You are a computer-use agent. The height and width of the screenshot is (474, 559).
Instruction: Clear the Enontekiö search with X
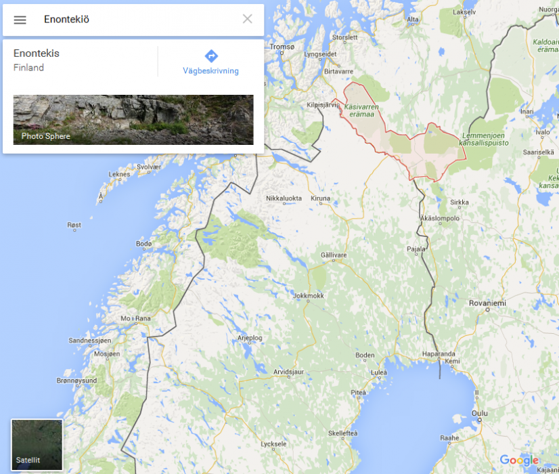(x=247, y=19)
